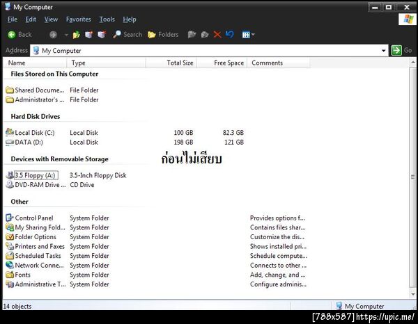Click the '198 GB' total size value

pos(183,143)
